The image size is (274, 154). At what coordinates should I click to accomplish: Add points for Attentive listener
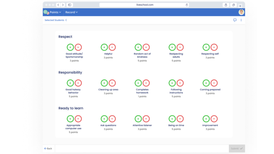138,119
